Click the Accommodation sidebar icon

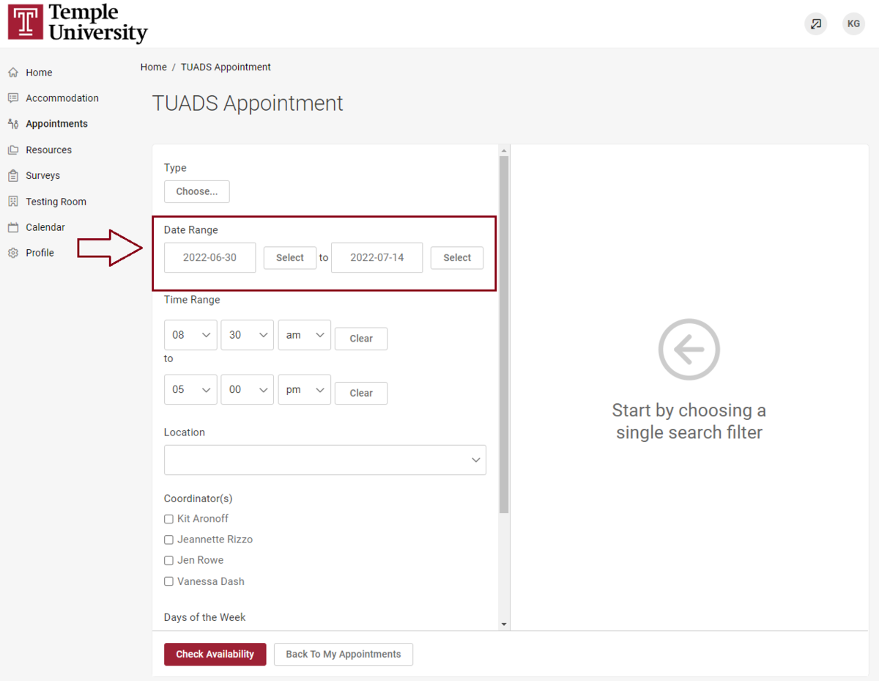click(x=12, y=98)
